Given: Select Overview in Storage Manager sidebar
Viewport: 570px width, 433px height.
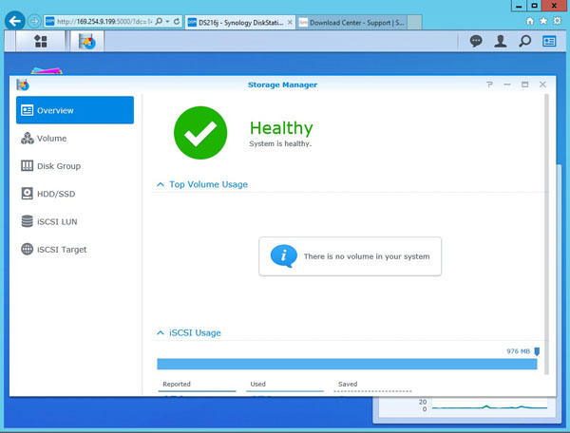Looking at the screenshot, I should [75, 110].
